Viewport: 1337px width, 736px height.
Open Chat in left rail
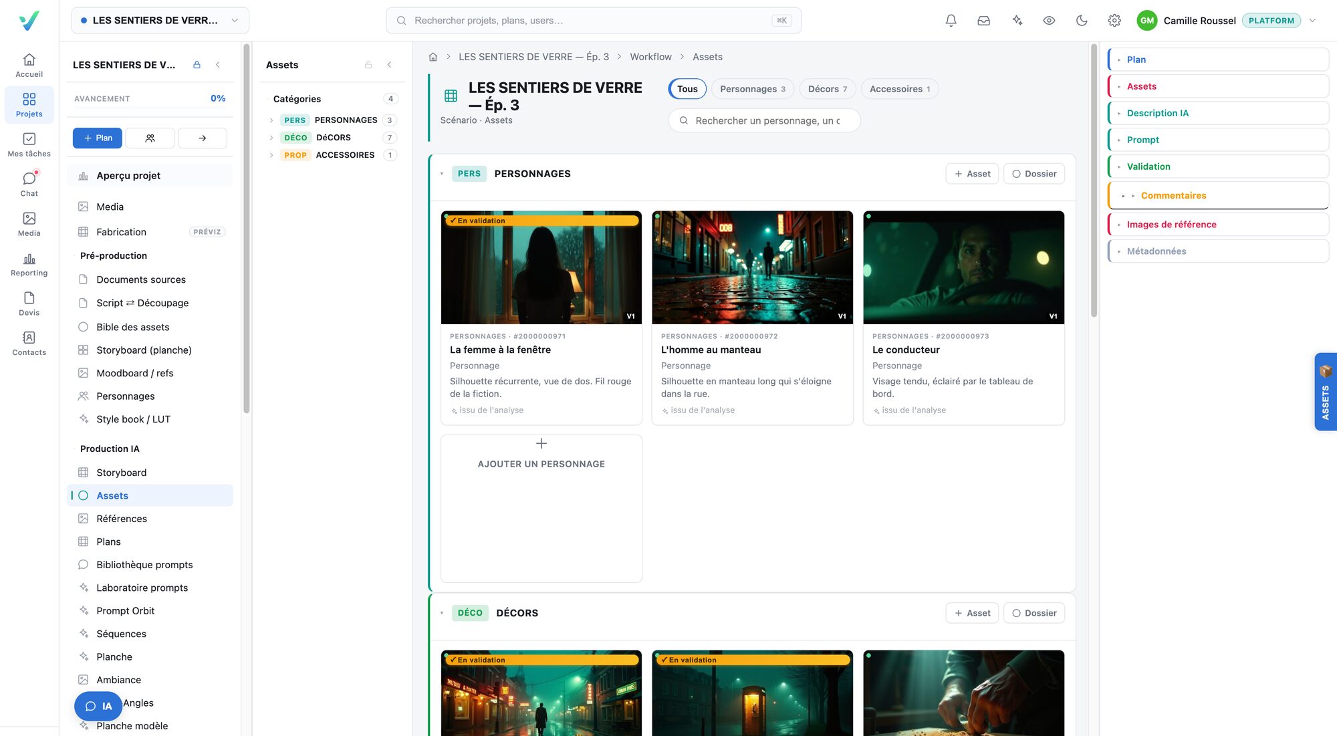point(29,185)
